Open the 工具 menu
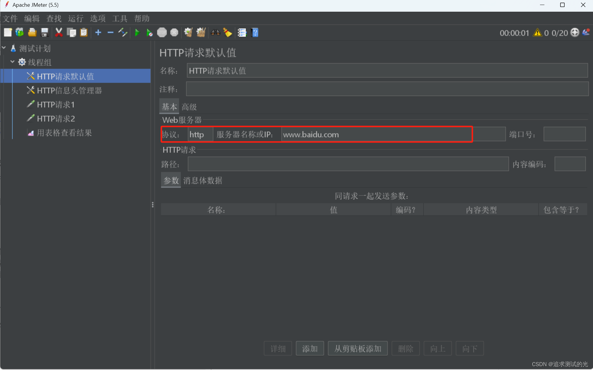The width and height of the screenshot is (593, 370). [x=120, y=19]
